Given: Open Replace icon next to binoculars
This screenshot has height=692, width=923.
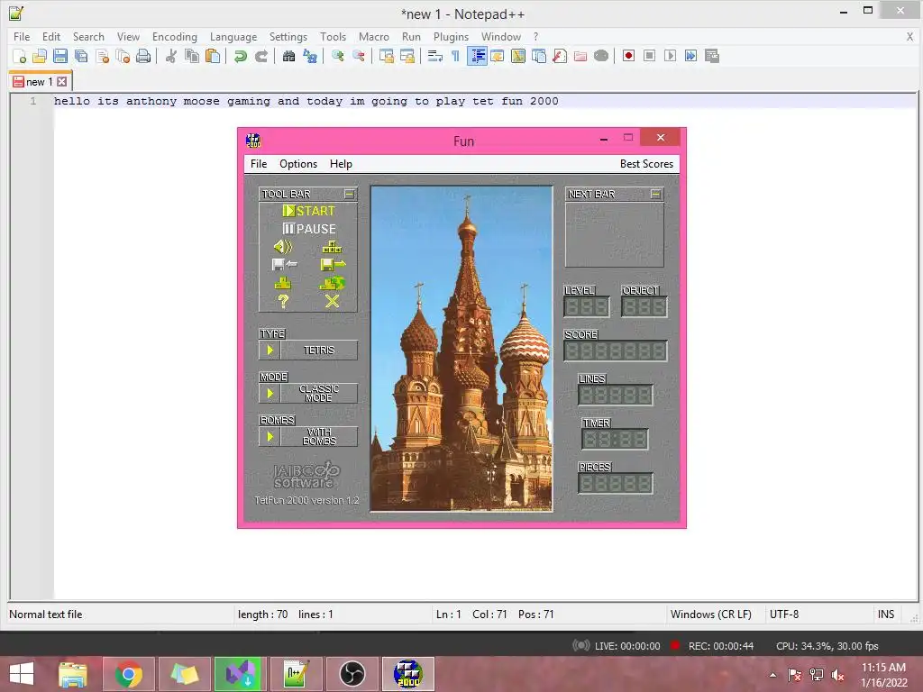Looking at the screenshot, I should pos(310,56).
